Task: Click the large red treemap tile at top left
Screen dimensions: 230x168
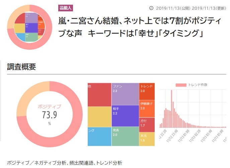Action: coord(99,95)
